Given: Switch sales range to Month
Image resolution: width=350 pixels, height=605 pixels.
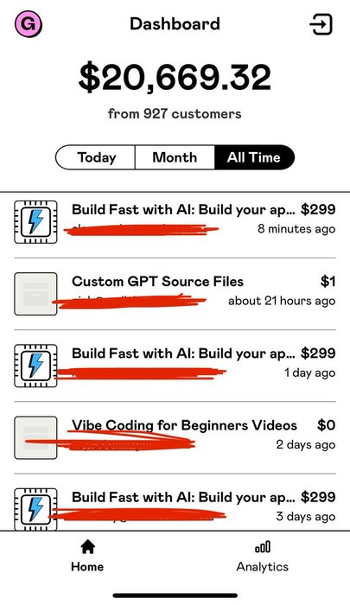Looking at the screenshot, I should [175, 157].
